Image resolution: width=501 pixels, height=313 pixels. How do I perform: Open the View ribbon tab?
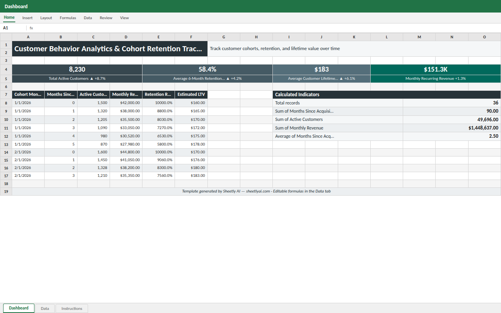click(124, 18)
